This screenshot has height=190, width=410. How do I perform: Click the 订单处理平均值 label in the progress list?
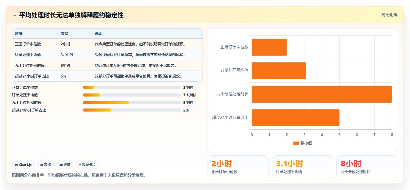(25, 95)
